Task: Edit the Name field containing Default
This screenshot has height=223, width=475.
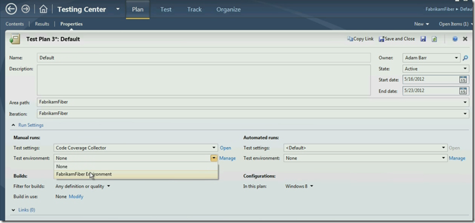Action: pyautogui.click(x=204, y=58)
